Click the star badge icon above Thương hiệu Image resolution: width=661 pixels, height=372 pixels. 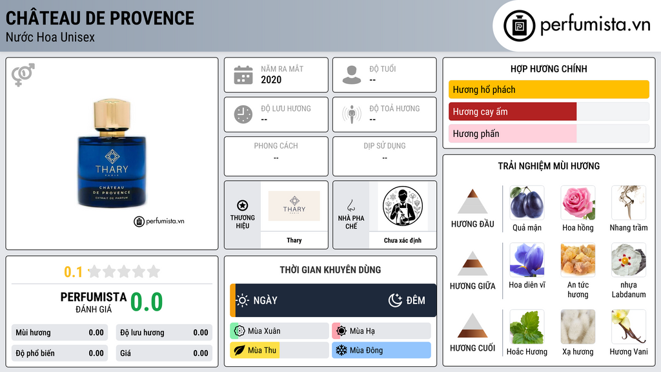tap(243, 205)
